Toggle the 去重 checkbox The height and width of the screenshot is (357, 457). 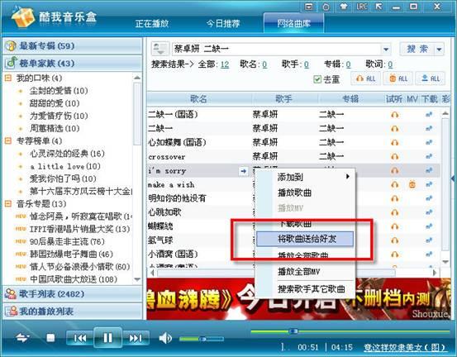coord(317,79)
